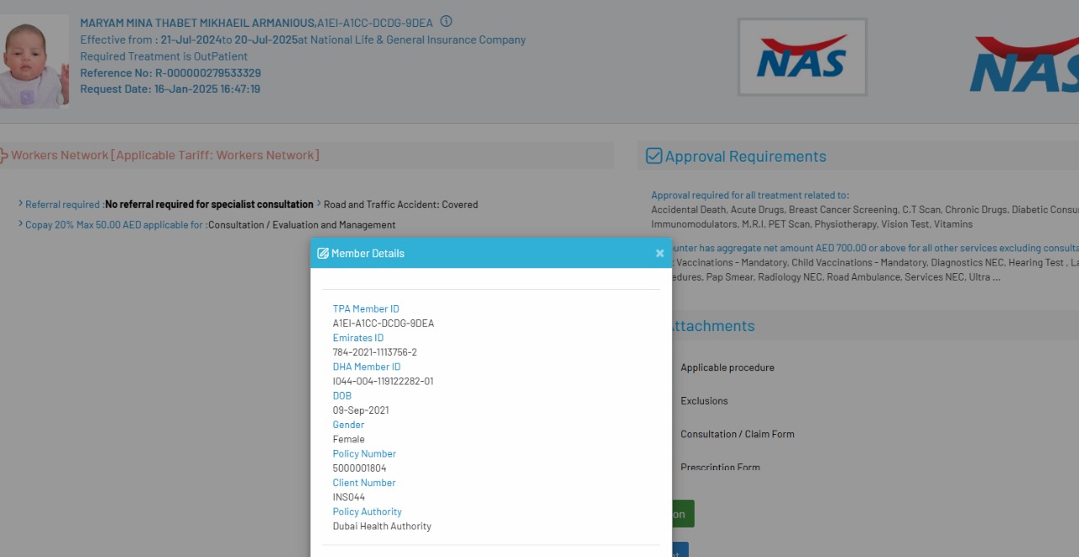Select the TPA Member ID label
1079x557 pixels.
366,309
